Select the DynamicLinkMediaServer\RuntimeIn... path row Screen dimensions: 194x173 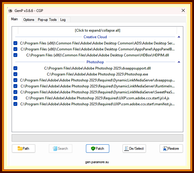pos(98,86)
